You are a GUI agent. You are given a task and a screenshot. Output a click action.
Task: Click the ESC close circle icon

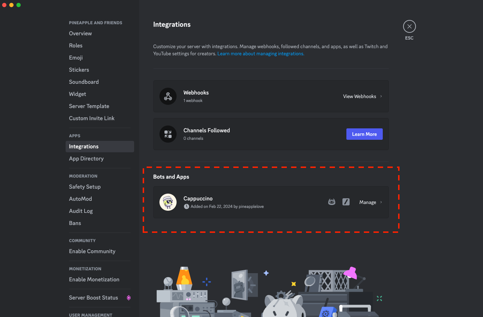click(x=409, y=26)
